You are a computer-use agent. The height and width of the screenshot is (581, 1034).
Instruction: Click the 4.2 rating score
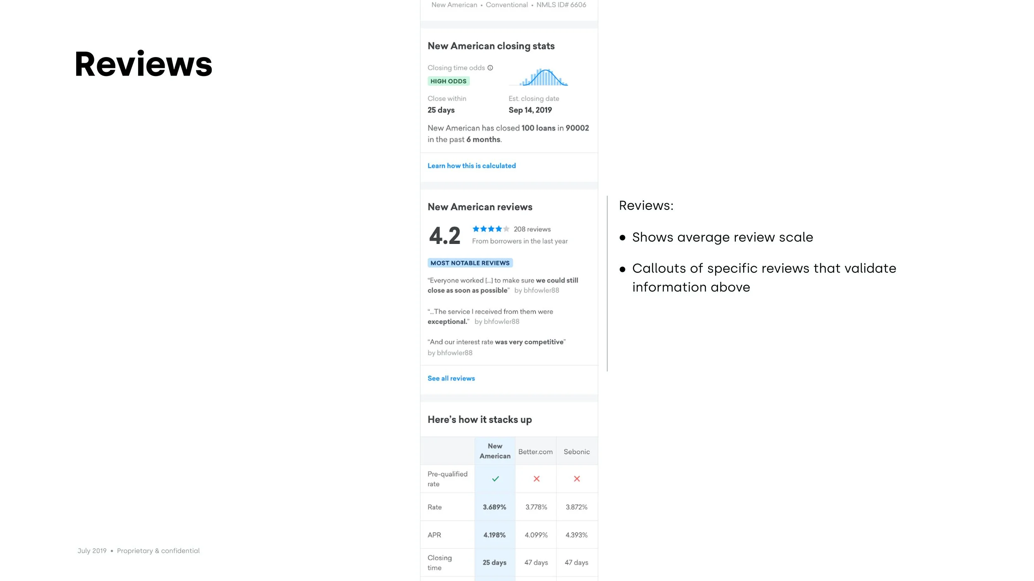point(445,236)
